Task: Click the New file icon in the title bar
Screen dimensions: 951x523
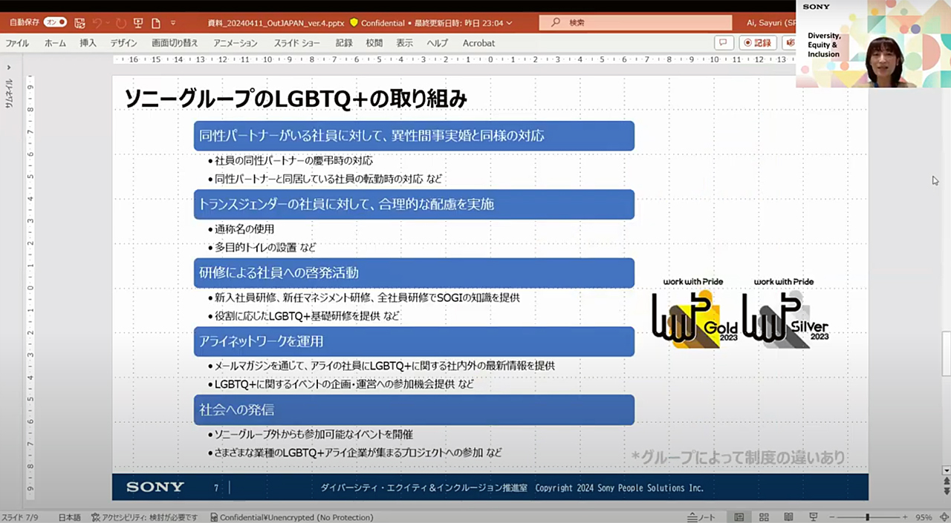Action: pyautogui.click(x=156, y=23)
